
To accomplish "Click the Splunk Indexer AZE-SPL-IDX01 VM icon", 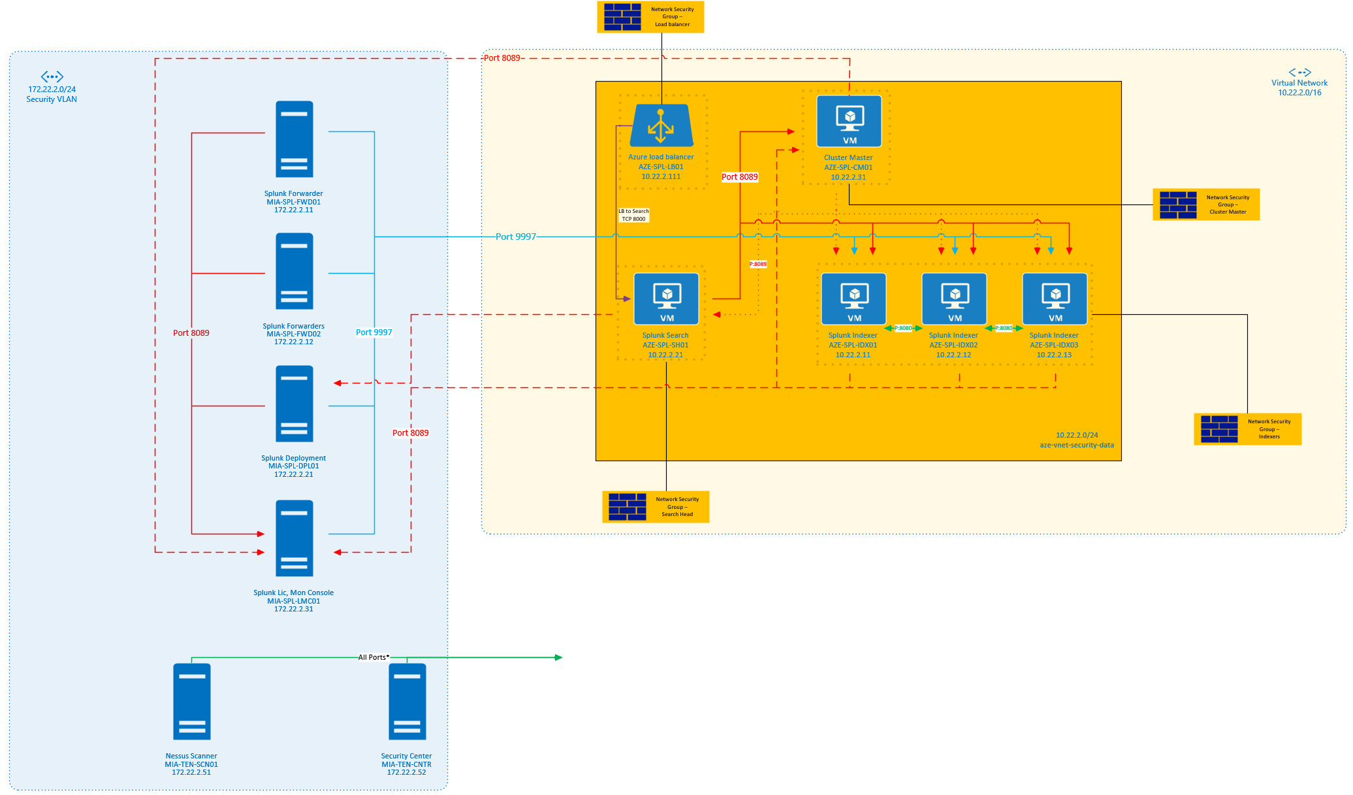I will click(x=853, y=299).
